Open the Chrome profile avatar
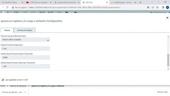 click(x=167, y=7)
